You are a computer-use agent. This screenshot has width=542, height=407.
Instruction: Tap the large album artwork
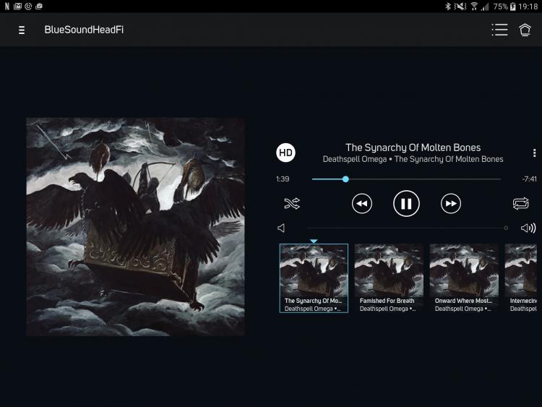point(136,227)
